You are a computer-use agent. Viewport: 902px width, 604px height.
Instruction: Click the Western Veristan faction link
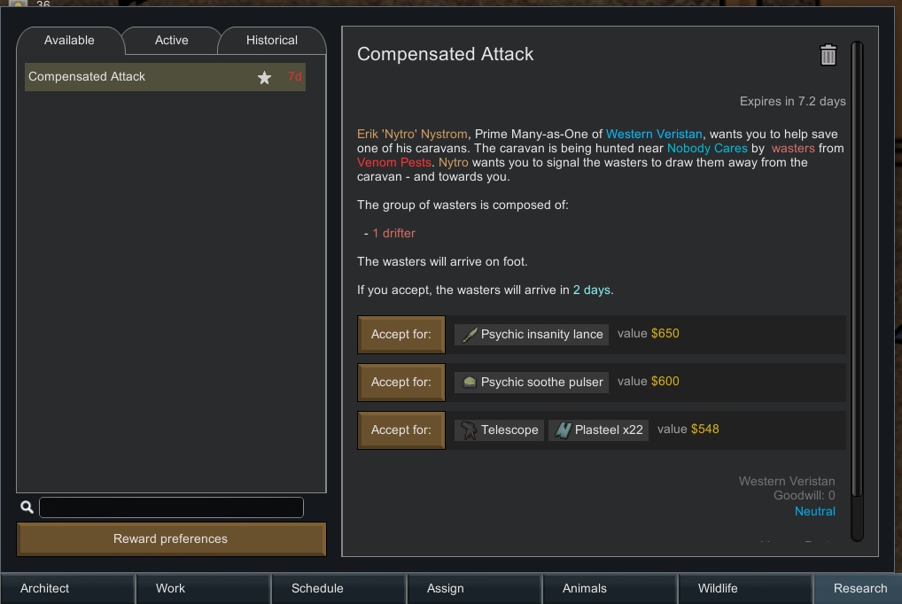pos(654,135)
